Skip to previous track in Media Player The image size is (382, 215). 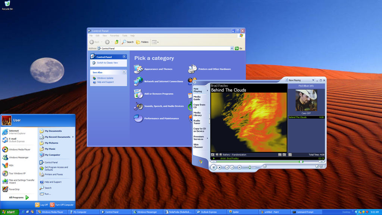(227, 167)
